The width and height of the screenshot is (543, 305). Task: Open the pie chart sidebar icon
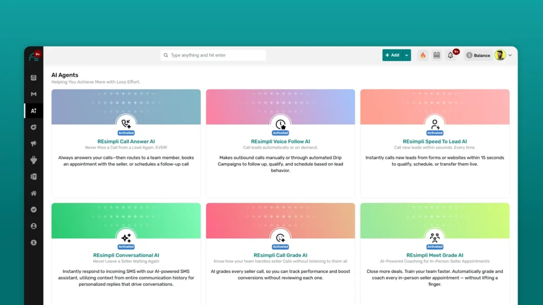[33, 127]
